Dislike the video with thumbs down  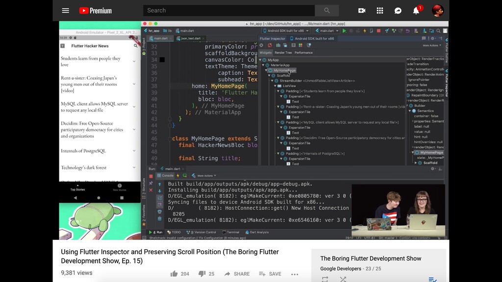(202, 274)
